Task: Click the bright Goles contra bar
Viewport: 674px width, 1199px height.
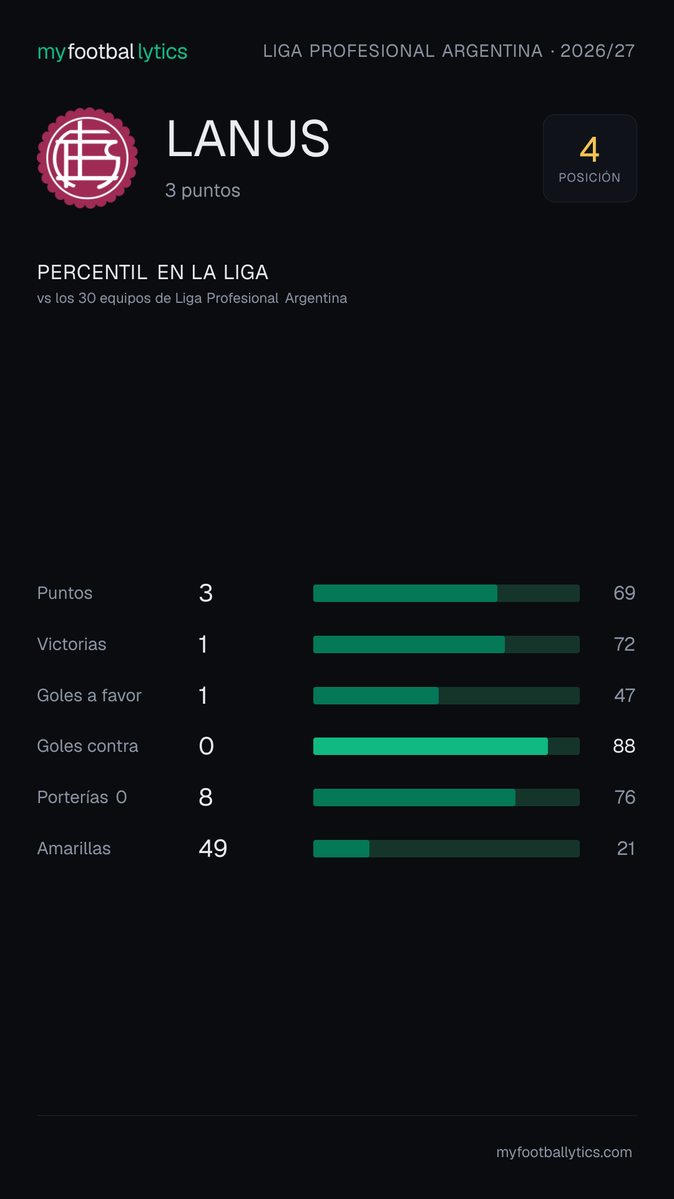Action: (446, 746)
